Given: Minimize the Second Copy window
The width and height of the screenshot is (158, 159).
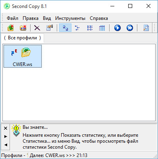Looking at the screenshot, I should (112, 6).
